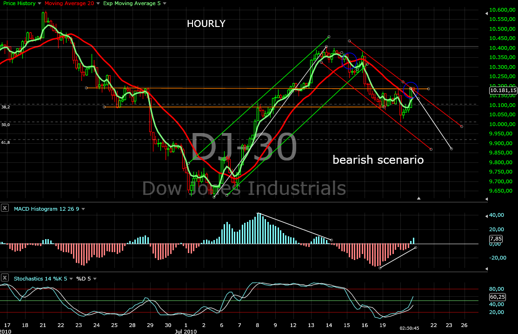Close the Stochastics panel with X
518x334 pixels.
coord(5,278)
